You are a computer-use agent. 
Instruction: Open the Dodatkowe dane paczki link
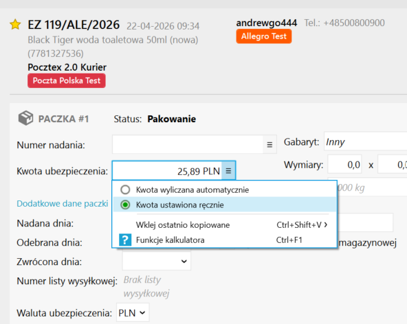pos(63,203)
